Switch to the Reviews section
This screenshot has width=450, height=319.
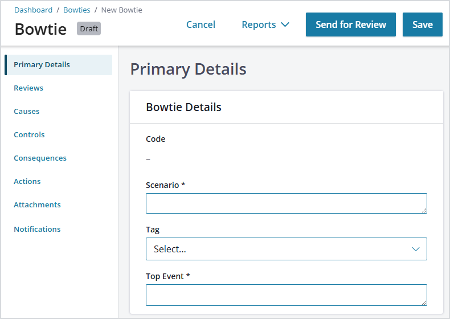click(28, 88)
